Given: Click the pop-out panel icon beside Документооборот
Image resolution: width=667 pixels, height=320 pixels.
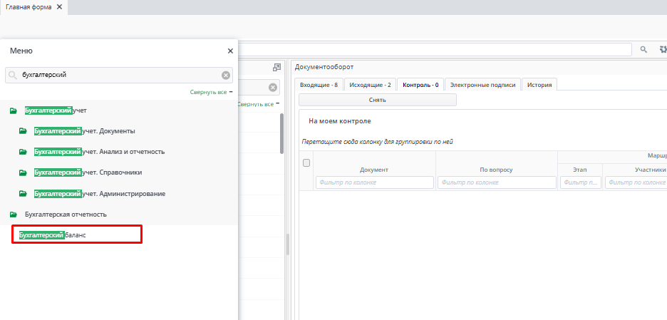Looking at the screenshot, I should 276,67.
